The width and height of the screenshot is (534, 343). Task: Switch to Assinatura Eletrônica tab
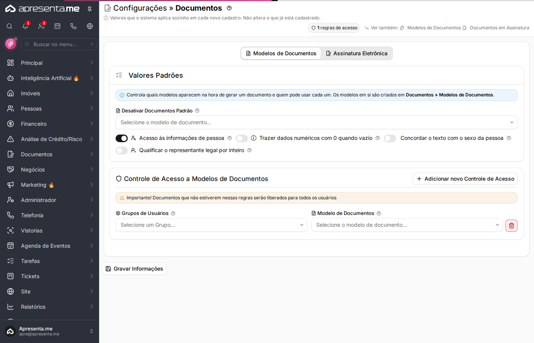click(x=357, y=53)
